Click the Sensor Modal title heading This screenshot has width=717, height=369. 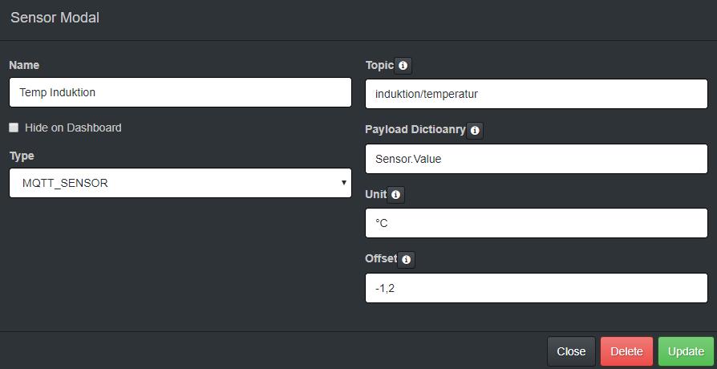[x=55, y=18]
